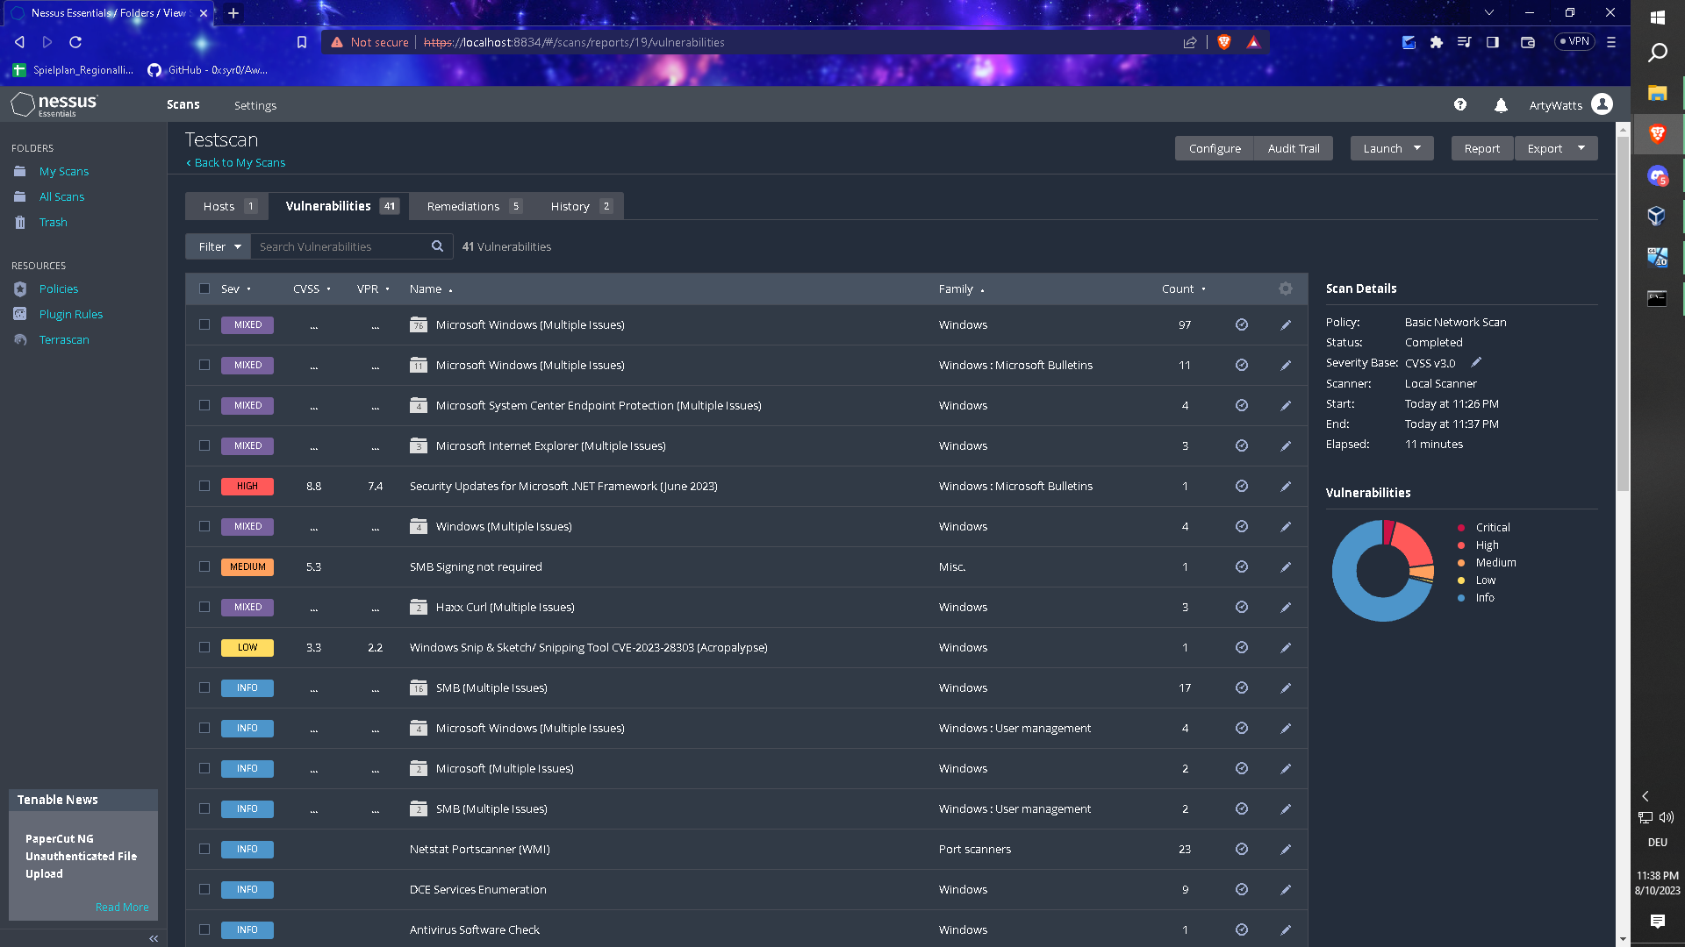Viewport: 1685px width, 947px height.
Task: Tick the checkbox next to Netstat Portscanner (WMI)
Action: [204, 849]
